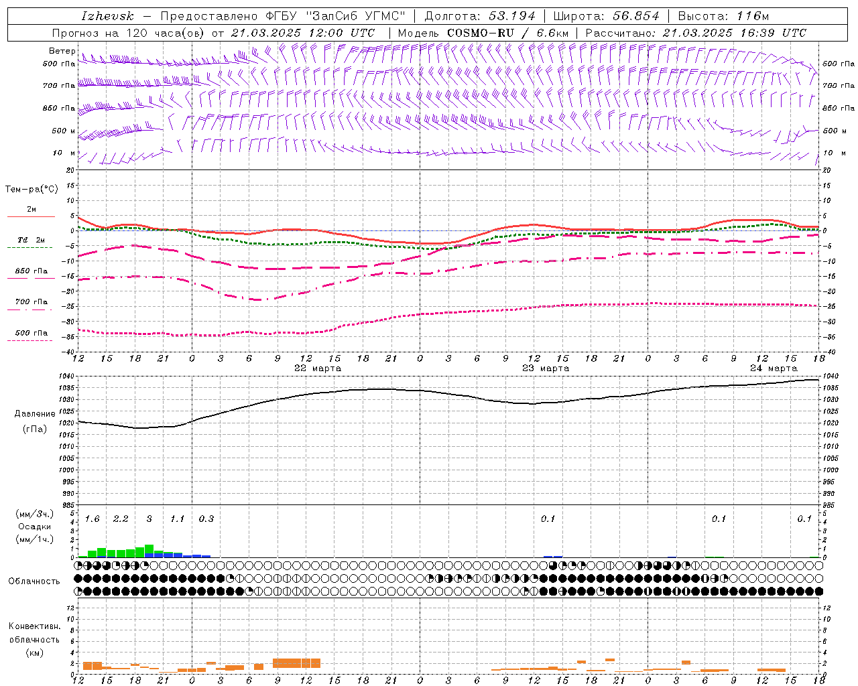Image resolution: width=858 pixels, height=686 pixels.
Task: Click the "Тем-ра(°C)" temperature axis label
Action: point(32,189)
